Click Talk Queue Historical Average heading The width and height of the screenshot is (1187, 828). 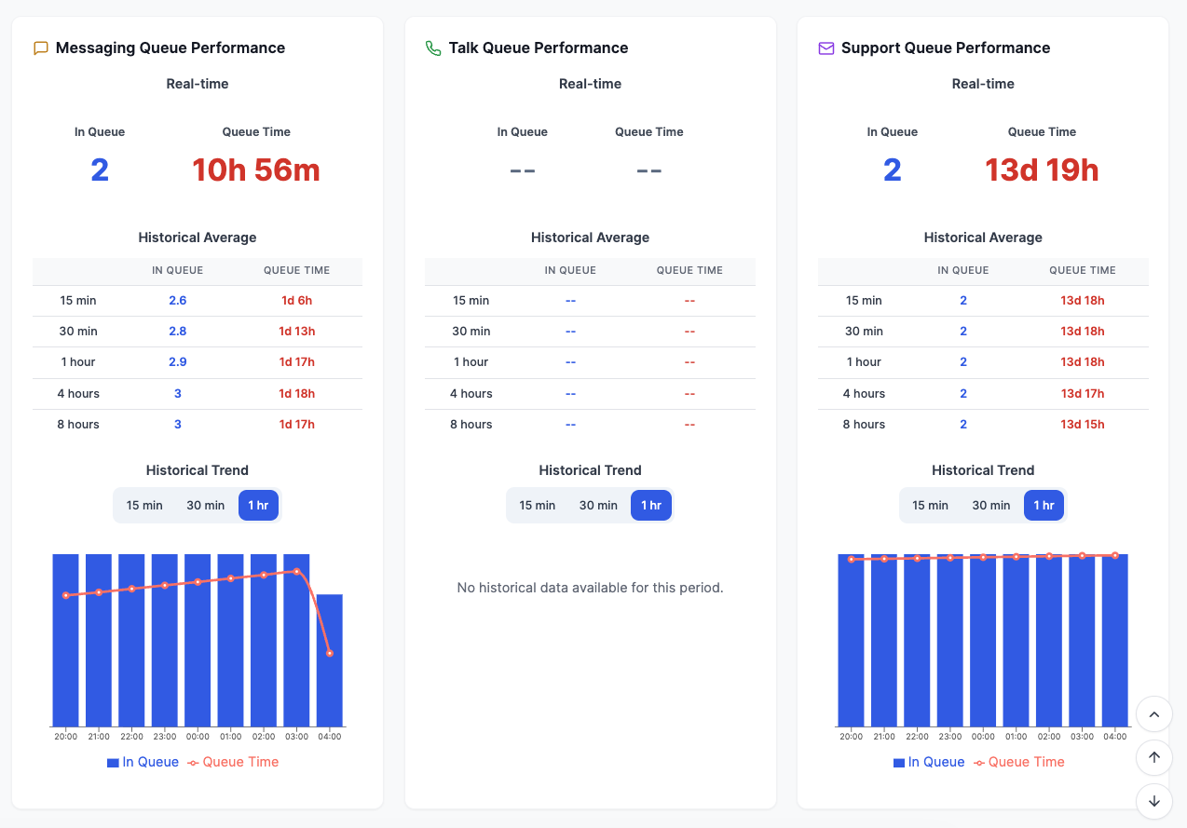coord(591,238)
